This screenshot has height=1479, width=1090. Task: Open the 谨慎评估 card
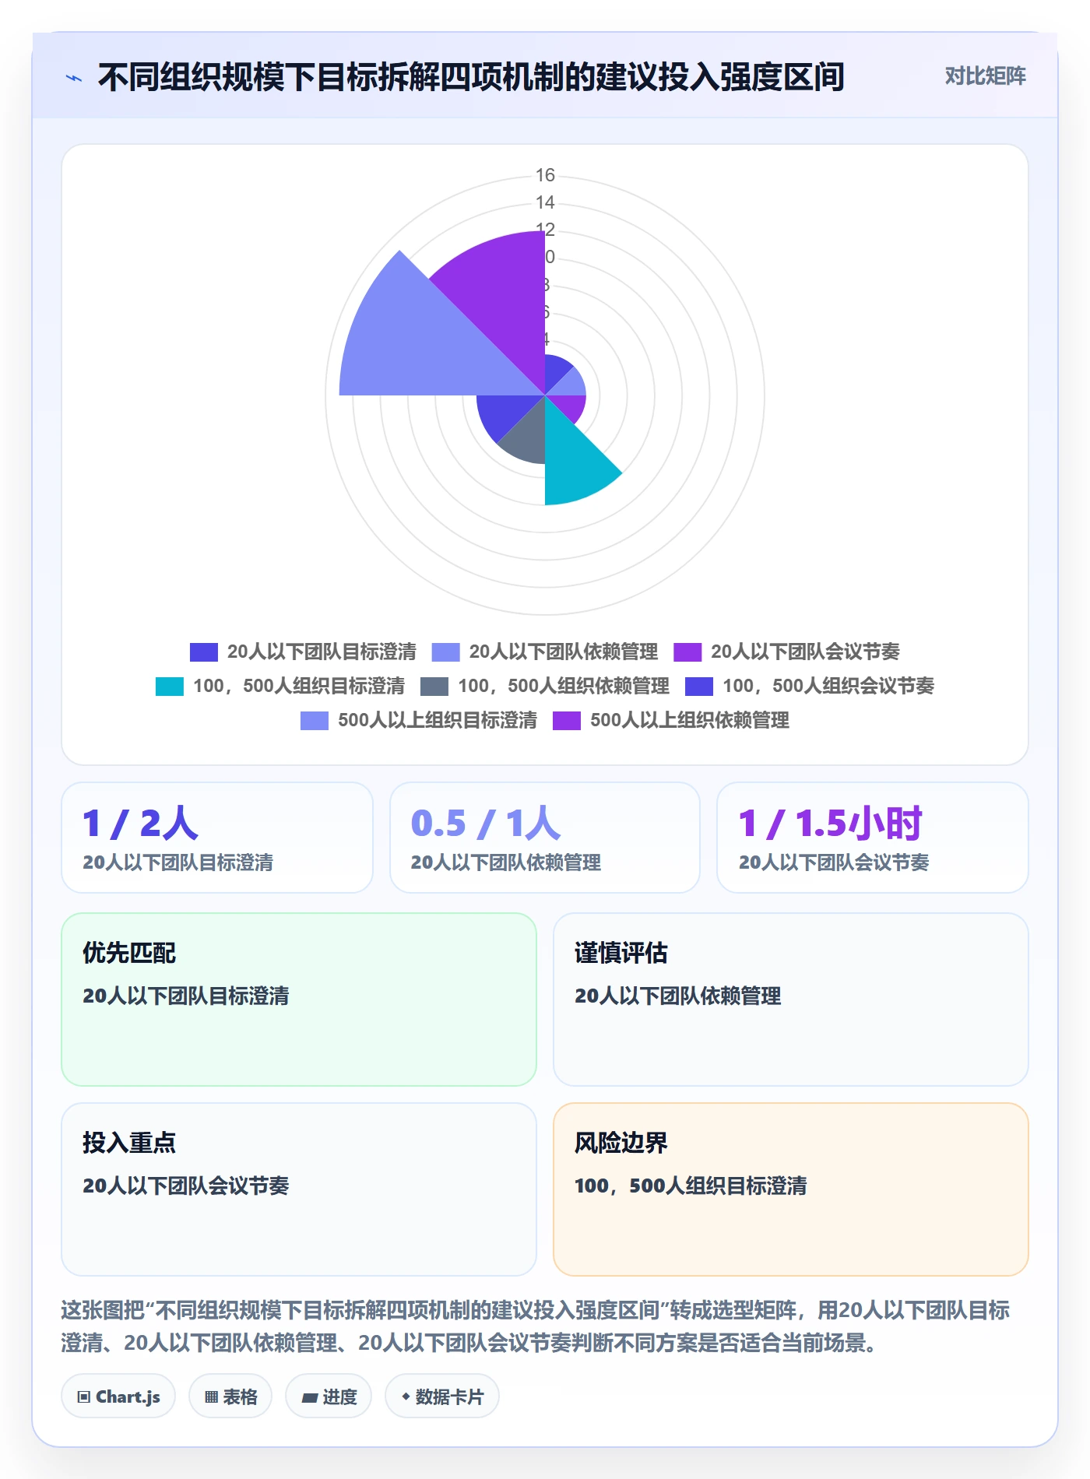(x=791, y=999)
